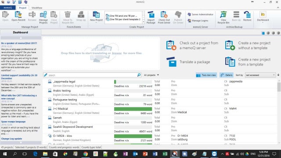Open Server Administrator
This screenshot has width=281, height=158.
point(201,14)
